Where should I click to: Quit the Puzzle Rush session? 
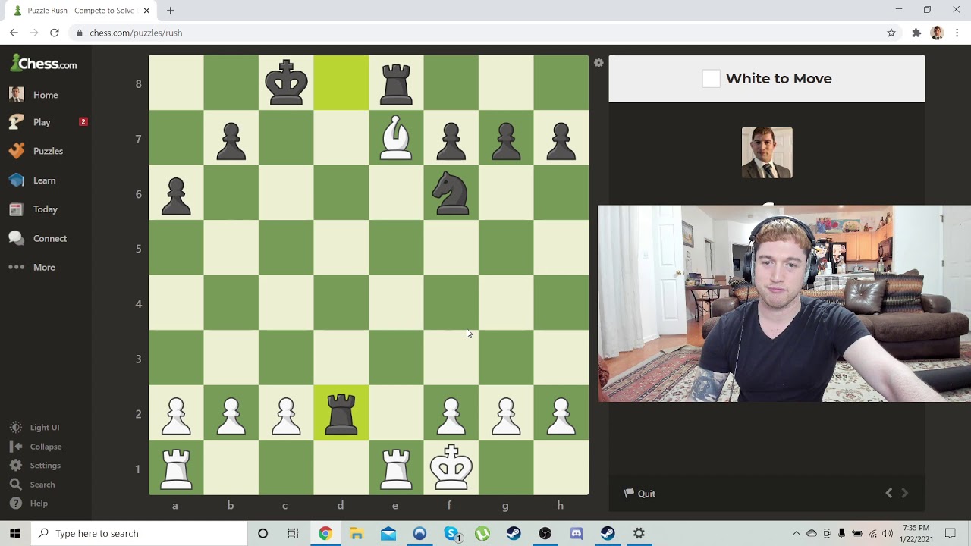point(639,494)
